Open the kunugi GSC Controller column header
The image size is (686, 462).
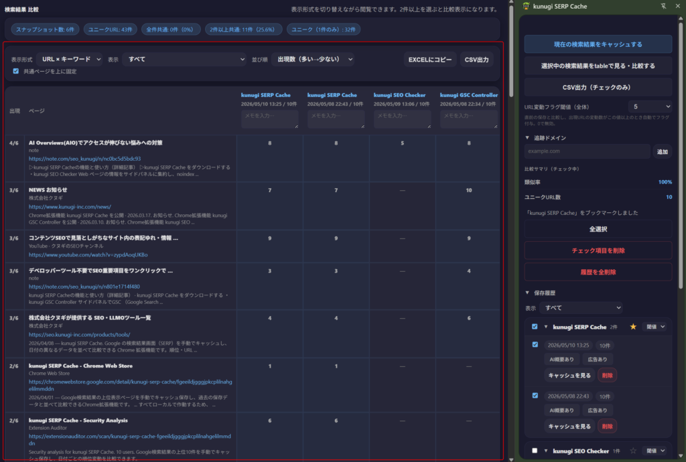click(469, 95)
